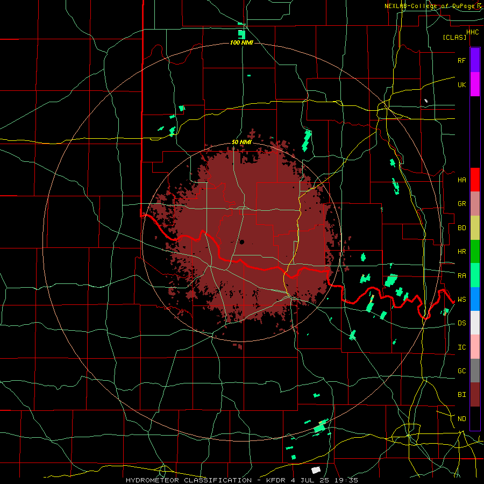Click the black radar site dot at center
This screenshot has width=484, height=484.
[x=241, y=242]
